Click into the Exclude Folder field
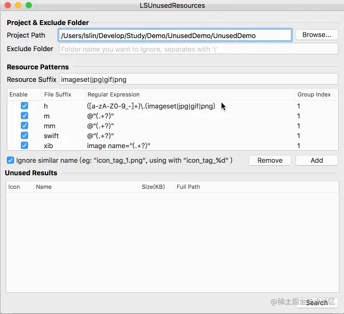Screen dimensions: 344x314 tap(199, 49)
